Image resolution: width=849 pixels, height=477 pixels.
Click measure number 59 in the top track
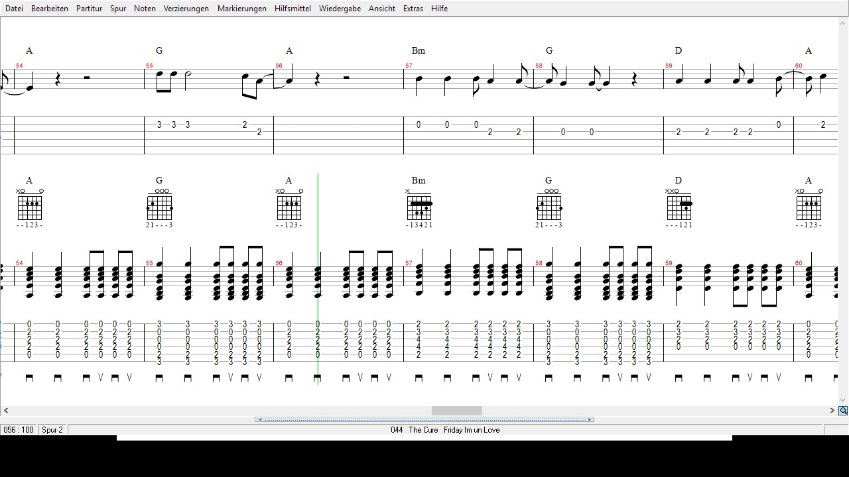(669, 66)
